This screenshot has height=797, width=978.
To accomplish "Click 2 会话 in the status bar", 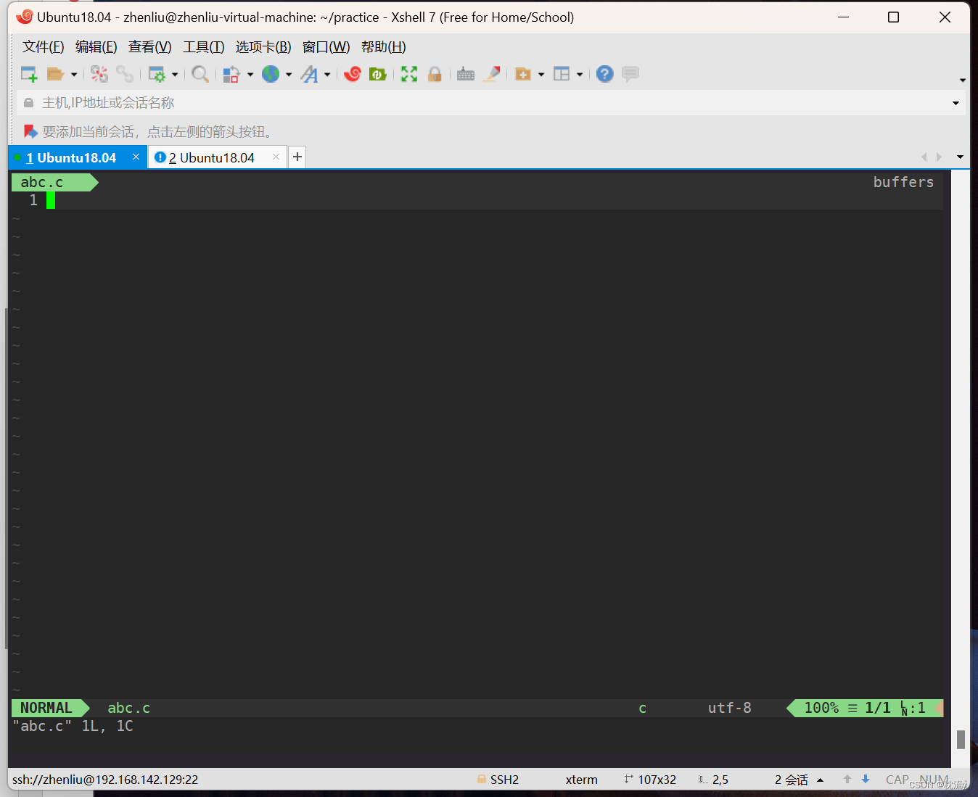I will click(x=791, y=780).
